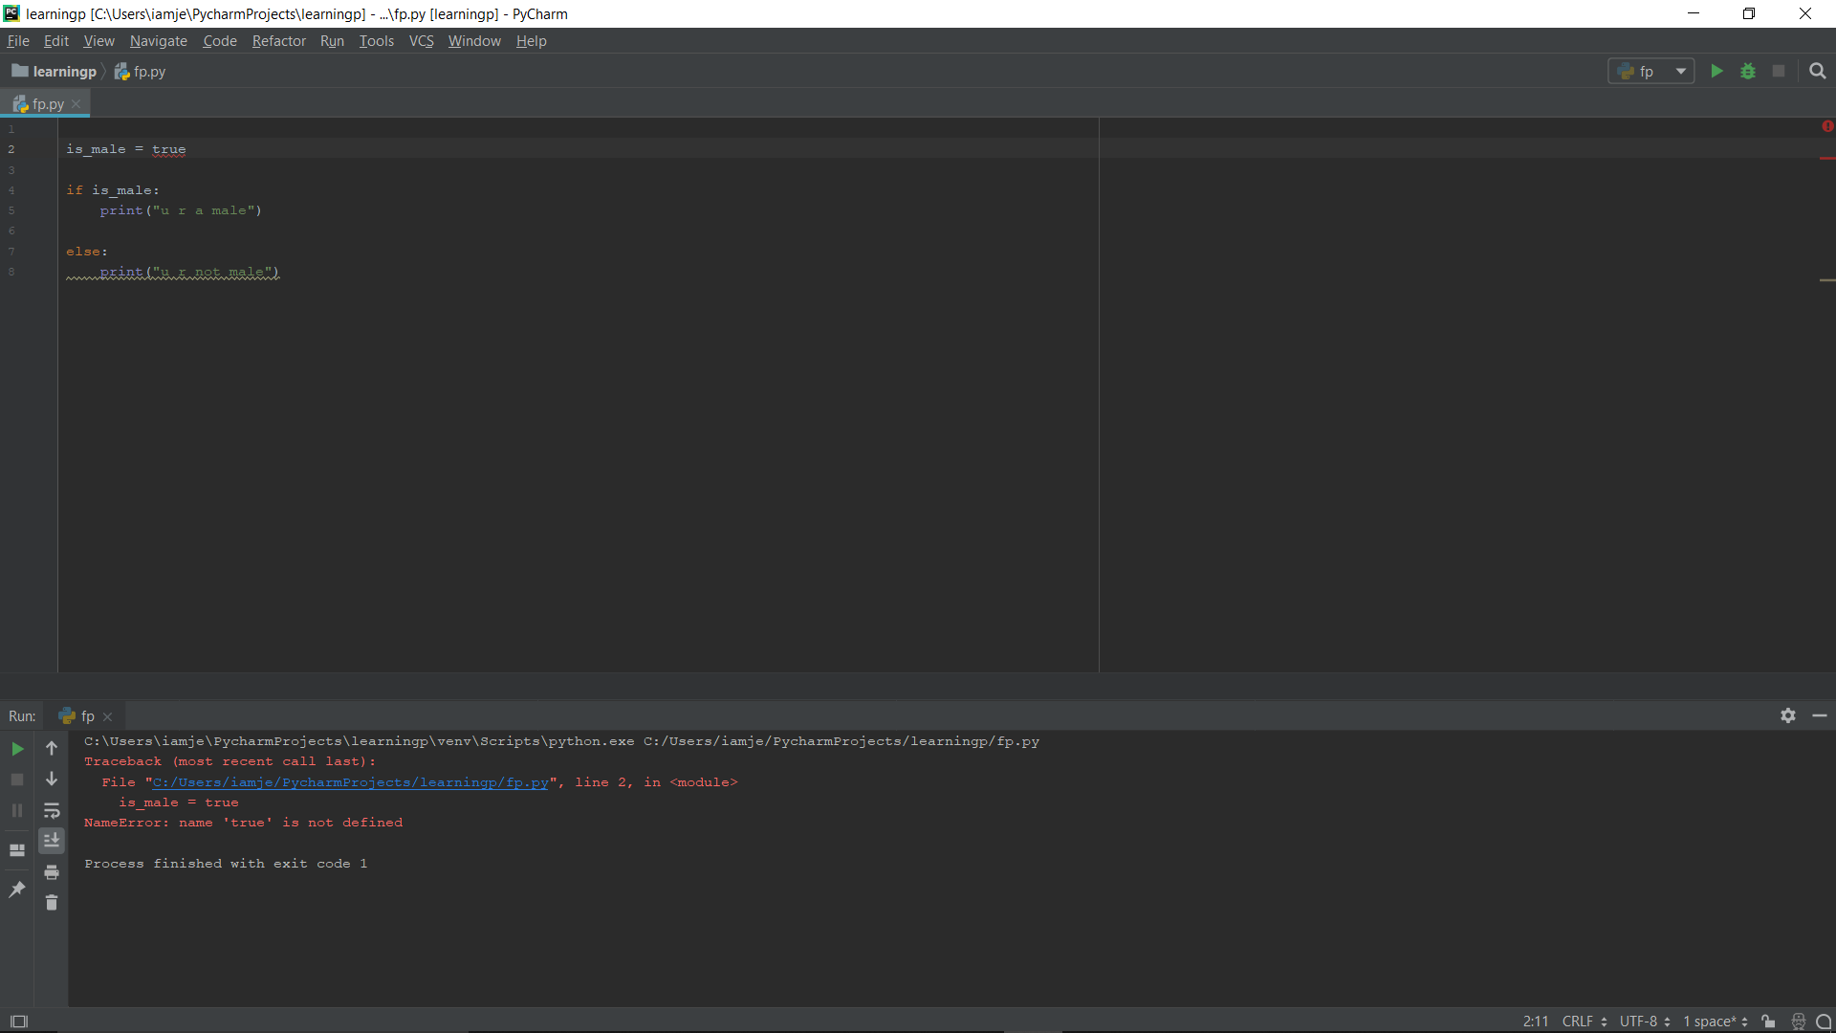Open the Window menu

(x=474, y=41)
